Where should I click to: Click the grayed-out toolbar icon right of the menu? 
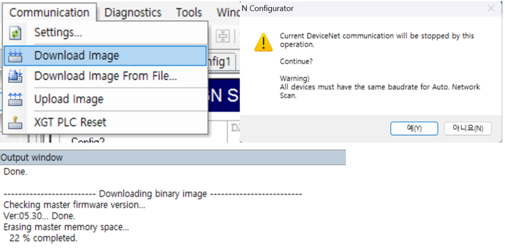(223, 35)
